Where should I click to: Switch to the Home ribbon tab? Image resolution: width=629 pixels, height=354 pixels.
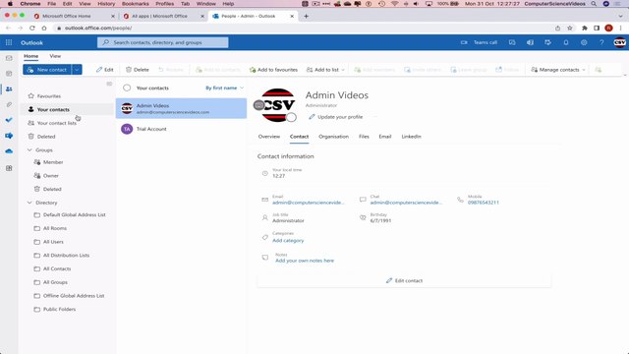coord(30,56)
